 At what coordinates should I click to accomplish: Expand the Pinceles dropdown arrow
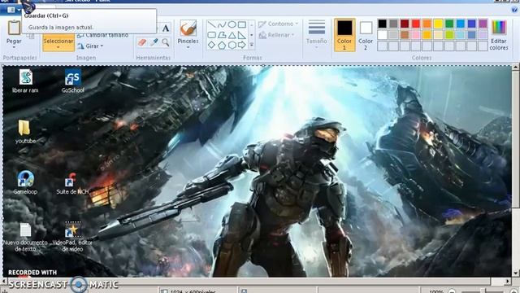[x=188, y=47]
